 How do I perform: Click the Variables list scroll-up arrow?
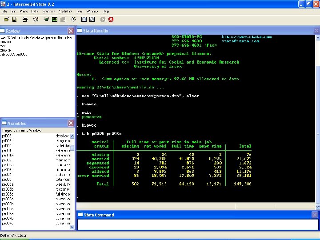(x=72, y=136)
